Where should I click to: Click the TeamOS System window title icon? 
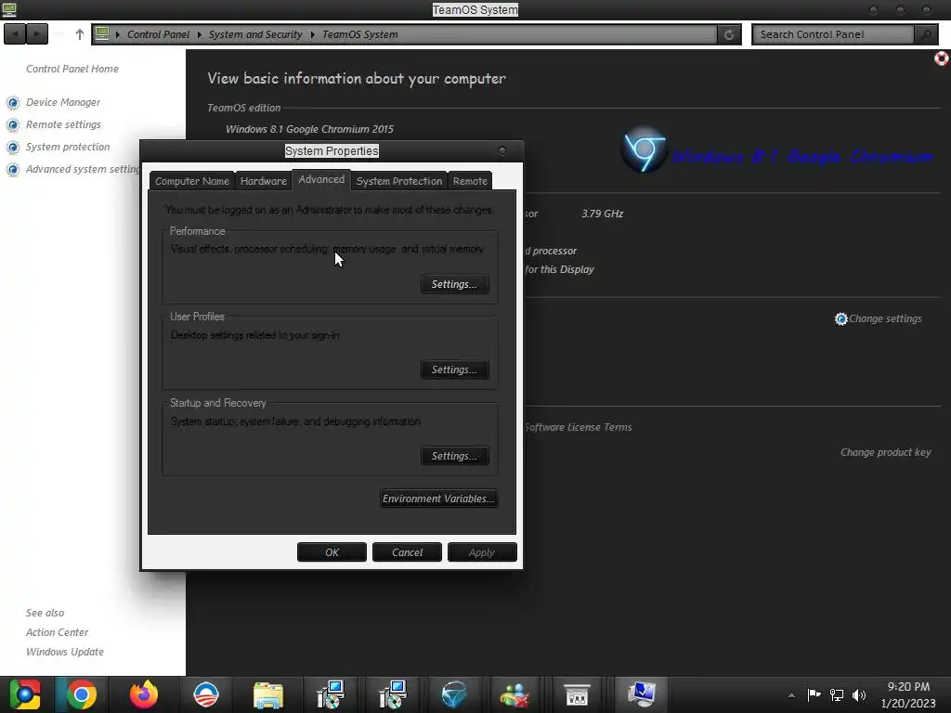pos(9,9)
